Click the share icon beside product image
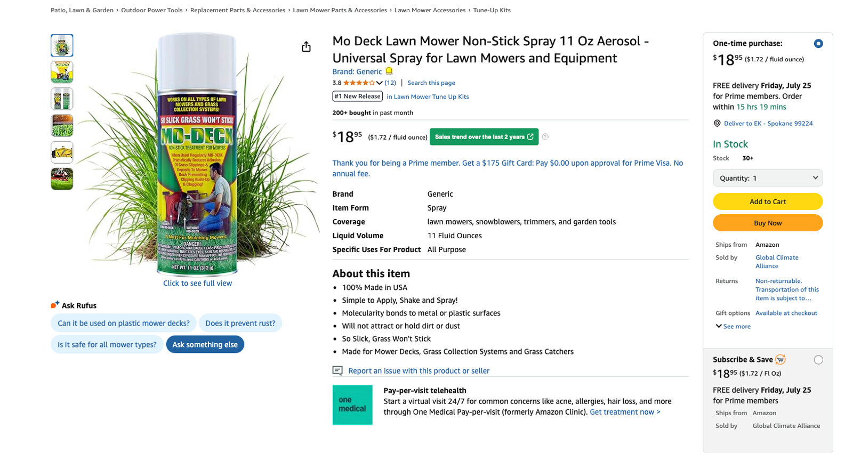Viewport: 853px width, 453px height. tap(306, 47)
